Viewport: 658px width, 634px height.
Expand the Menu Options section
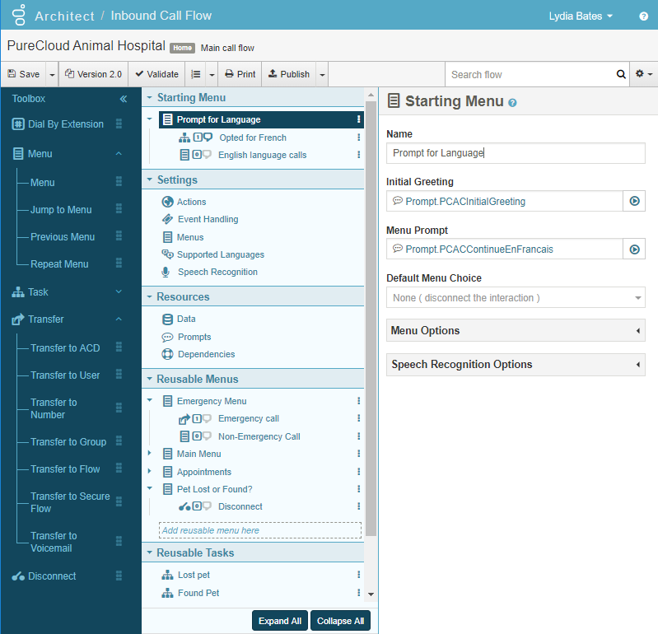click(516, 330)
